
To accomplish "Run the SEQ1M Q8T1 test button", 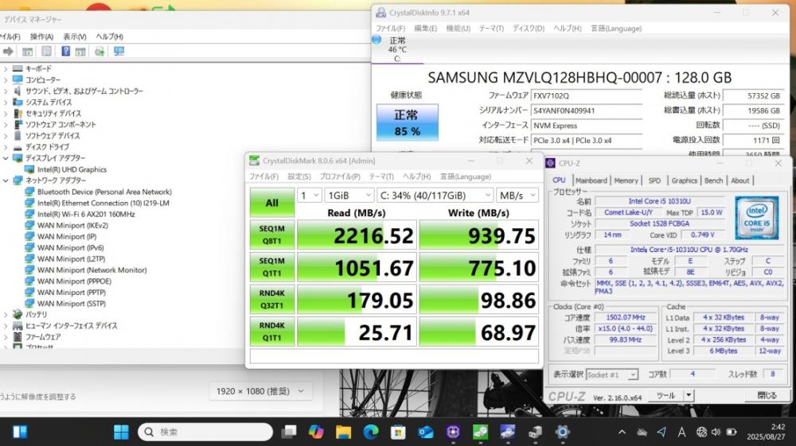I will (x=272, y=235).
